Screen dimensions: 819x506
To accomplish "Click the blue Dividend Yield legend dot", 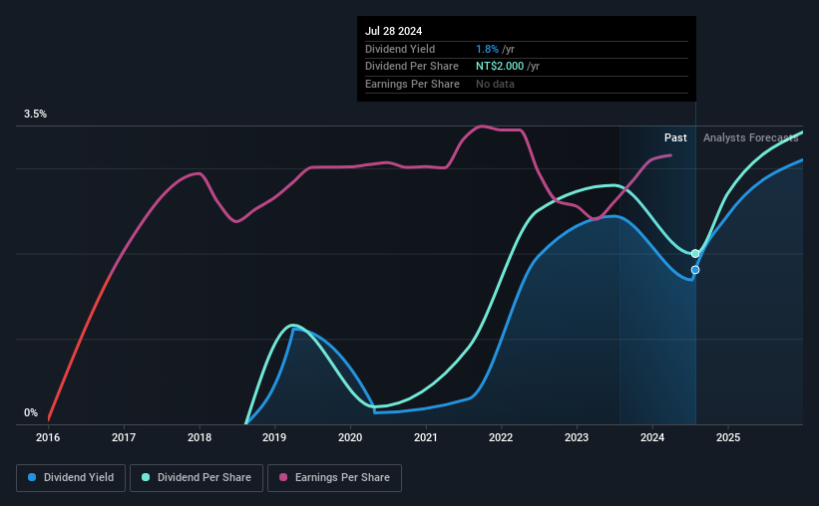I will [32, 477].
